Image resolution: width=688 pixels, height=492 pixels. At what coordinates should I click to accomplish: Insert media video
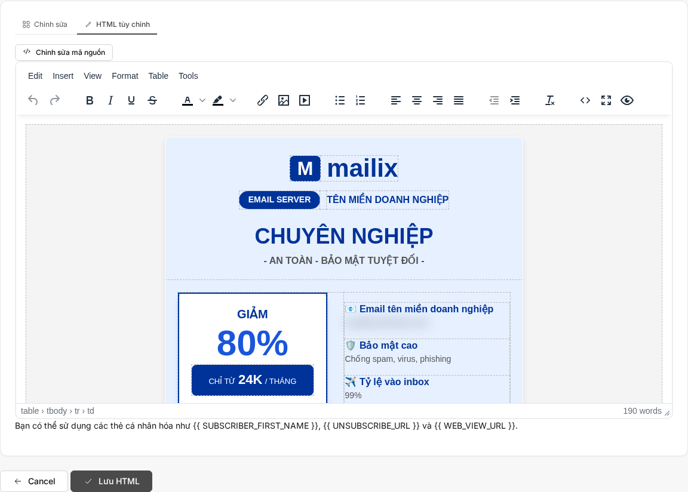305,100
